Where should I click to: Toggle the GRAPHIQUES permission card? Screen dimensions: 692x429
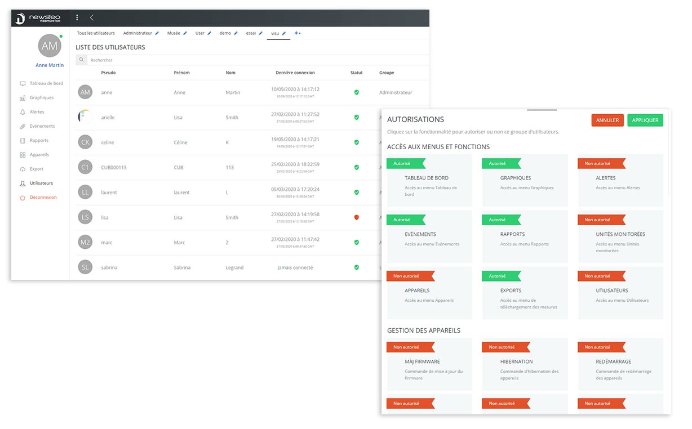point(525,181)
